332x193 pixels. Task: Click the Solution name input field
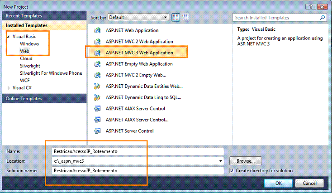point(138,170)
